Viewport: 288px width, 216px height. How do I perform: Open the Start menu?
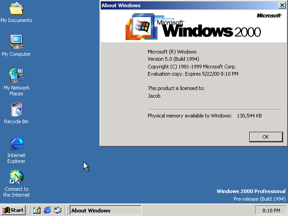[x=13, y=210]
